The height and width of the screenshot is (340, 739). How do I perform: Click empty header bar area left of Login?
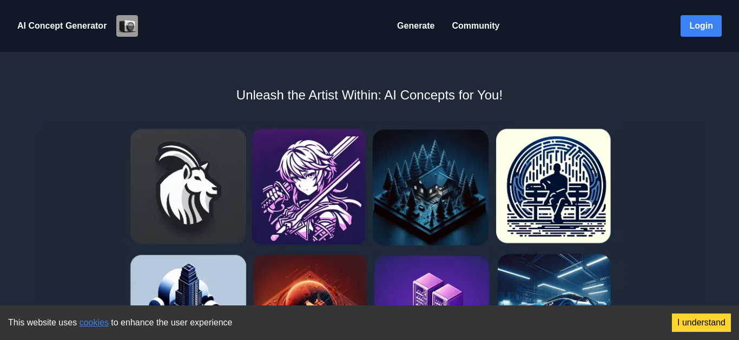(590, 26)
